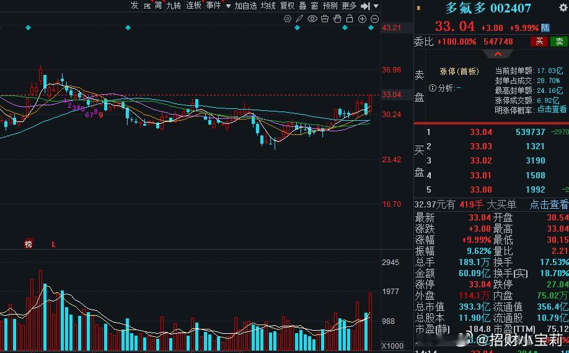Switch to 简 simple mode
The width and height of the screenshot is (569, 353).
pos(158,6)
